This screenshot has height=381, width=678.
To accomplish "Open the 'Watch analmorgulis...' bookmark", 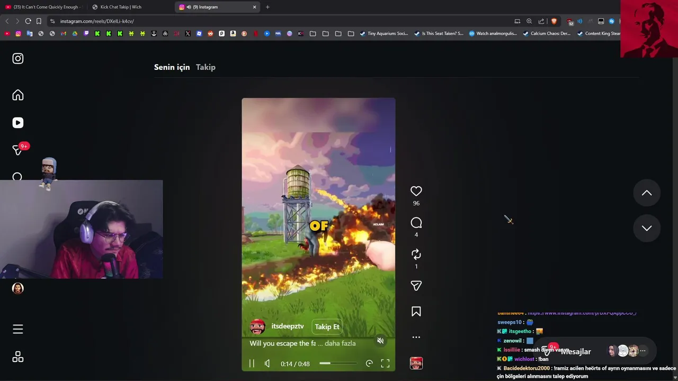I will pos(493,33).
